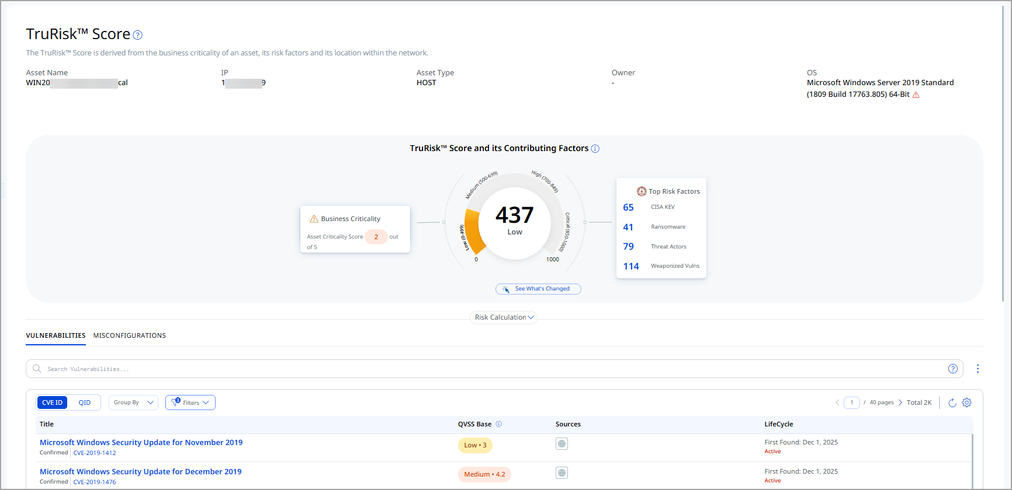Refresh the vulnerabilities list
Viewport: 1012px width, 490px height.
952,402
